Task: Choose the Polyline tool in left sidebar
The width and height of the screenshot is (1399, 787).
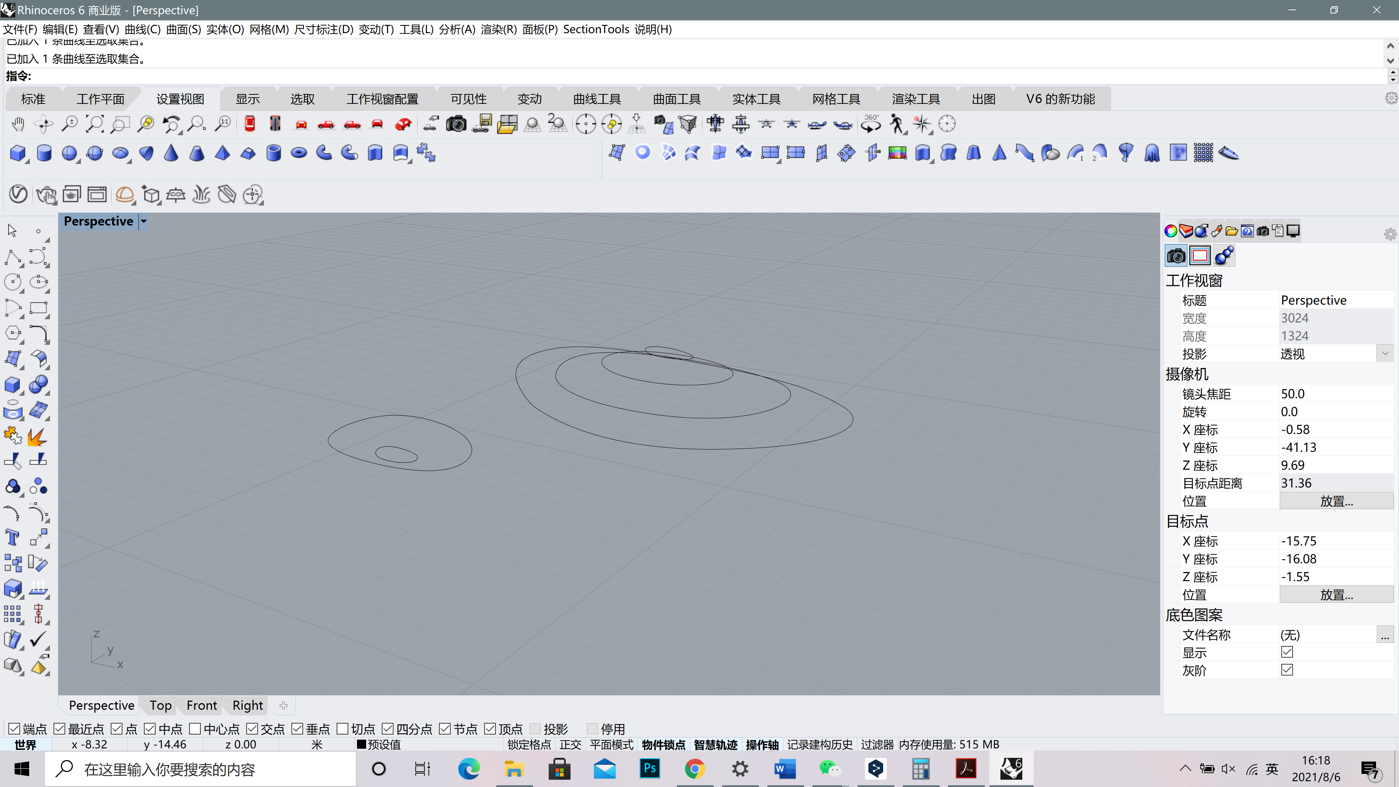Action: coord(12,257)
